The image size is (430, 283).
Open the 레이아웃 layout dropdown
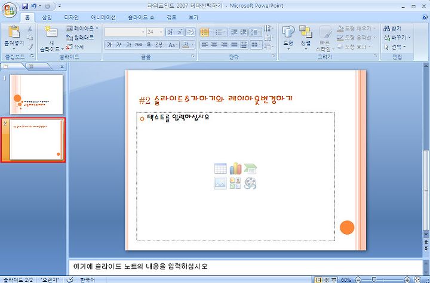click(82, 28)
